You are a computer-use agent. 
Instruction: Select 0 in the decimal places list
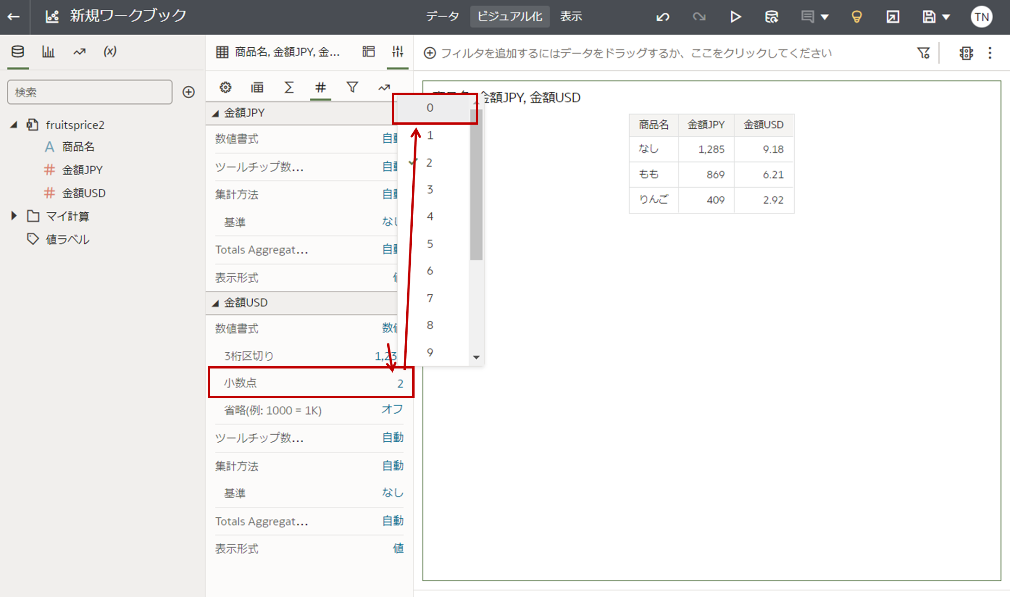click(x=430, y=108)
